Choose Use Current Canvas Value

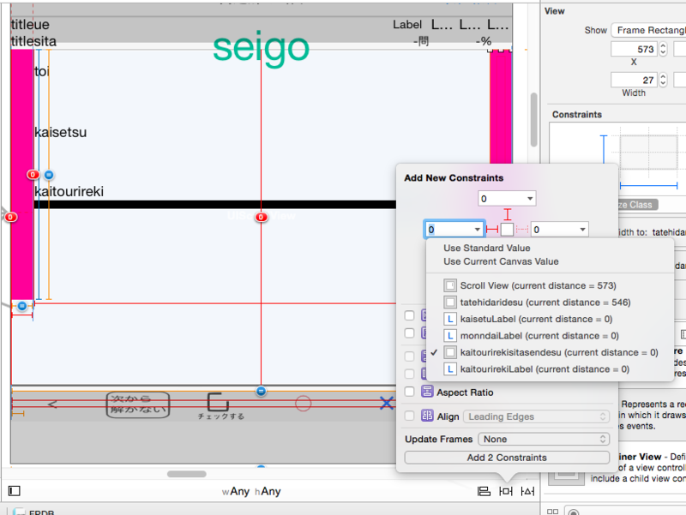coord(501,261)
